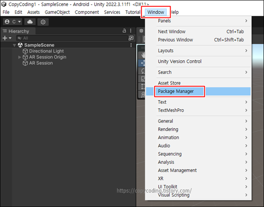264x207 pixels.
Task: Toggle the Hierarchy panel lock icon
Action: point(124,31)
